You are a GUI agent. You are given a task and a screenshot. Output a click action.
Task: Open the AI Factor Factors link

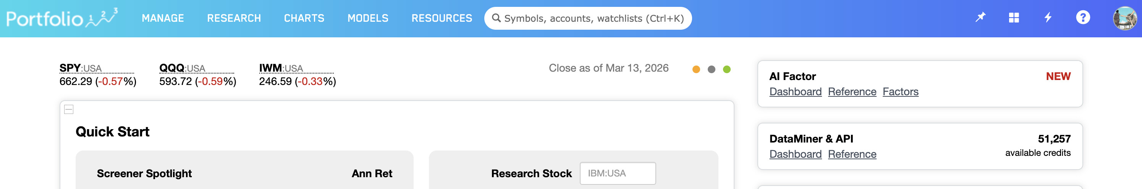coord(900,91)
